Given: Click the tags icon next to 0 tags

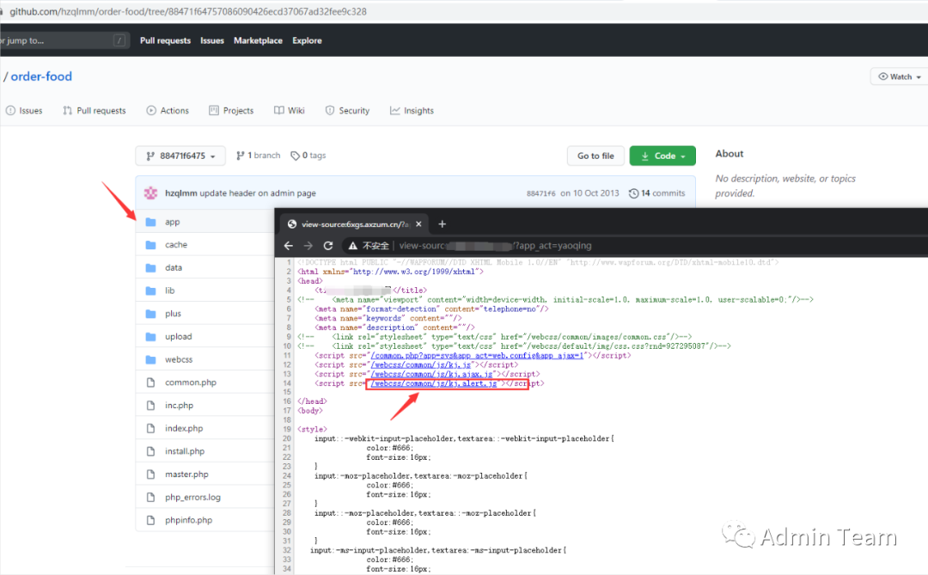Looking at the screenshot, I should (295, 156).
